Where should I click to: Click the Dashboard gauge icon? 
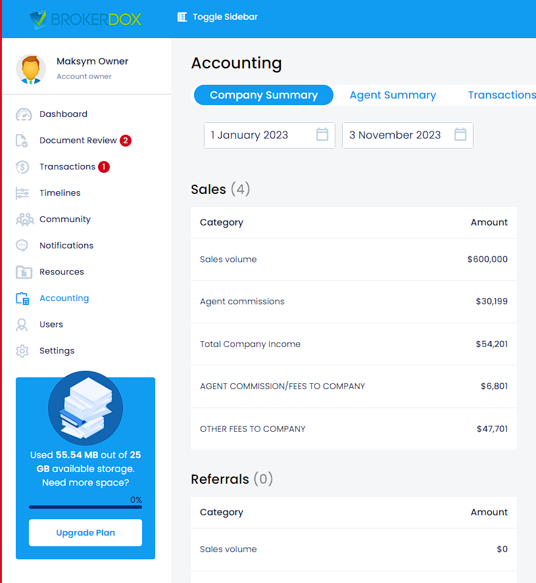(24, 114)
